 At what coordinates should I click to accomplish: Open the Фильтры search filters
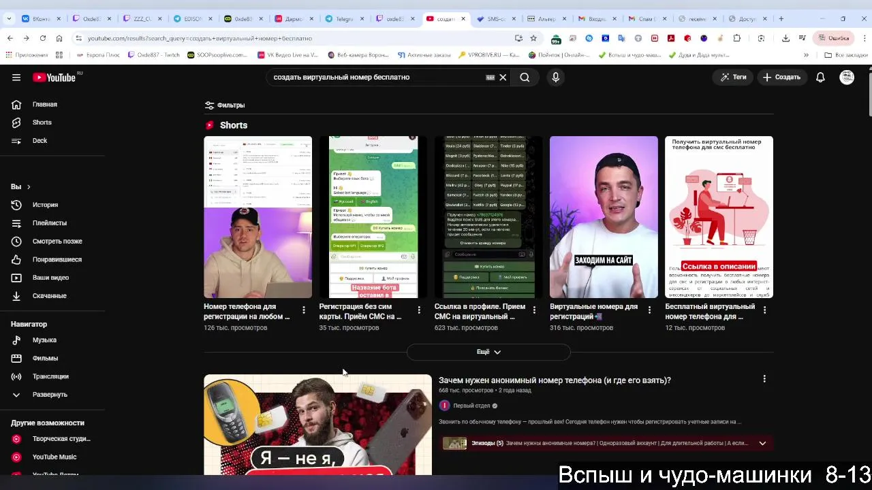click(225, 105)
